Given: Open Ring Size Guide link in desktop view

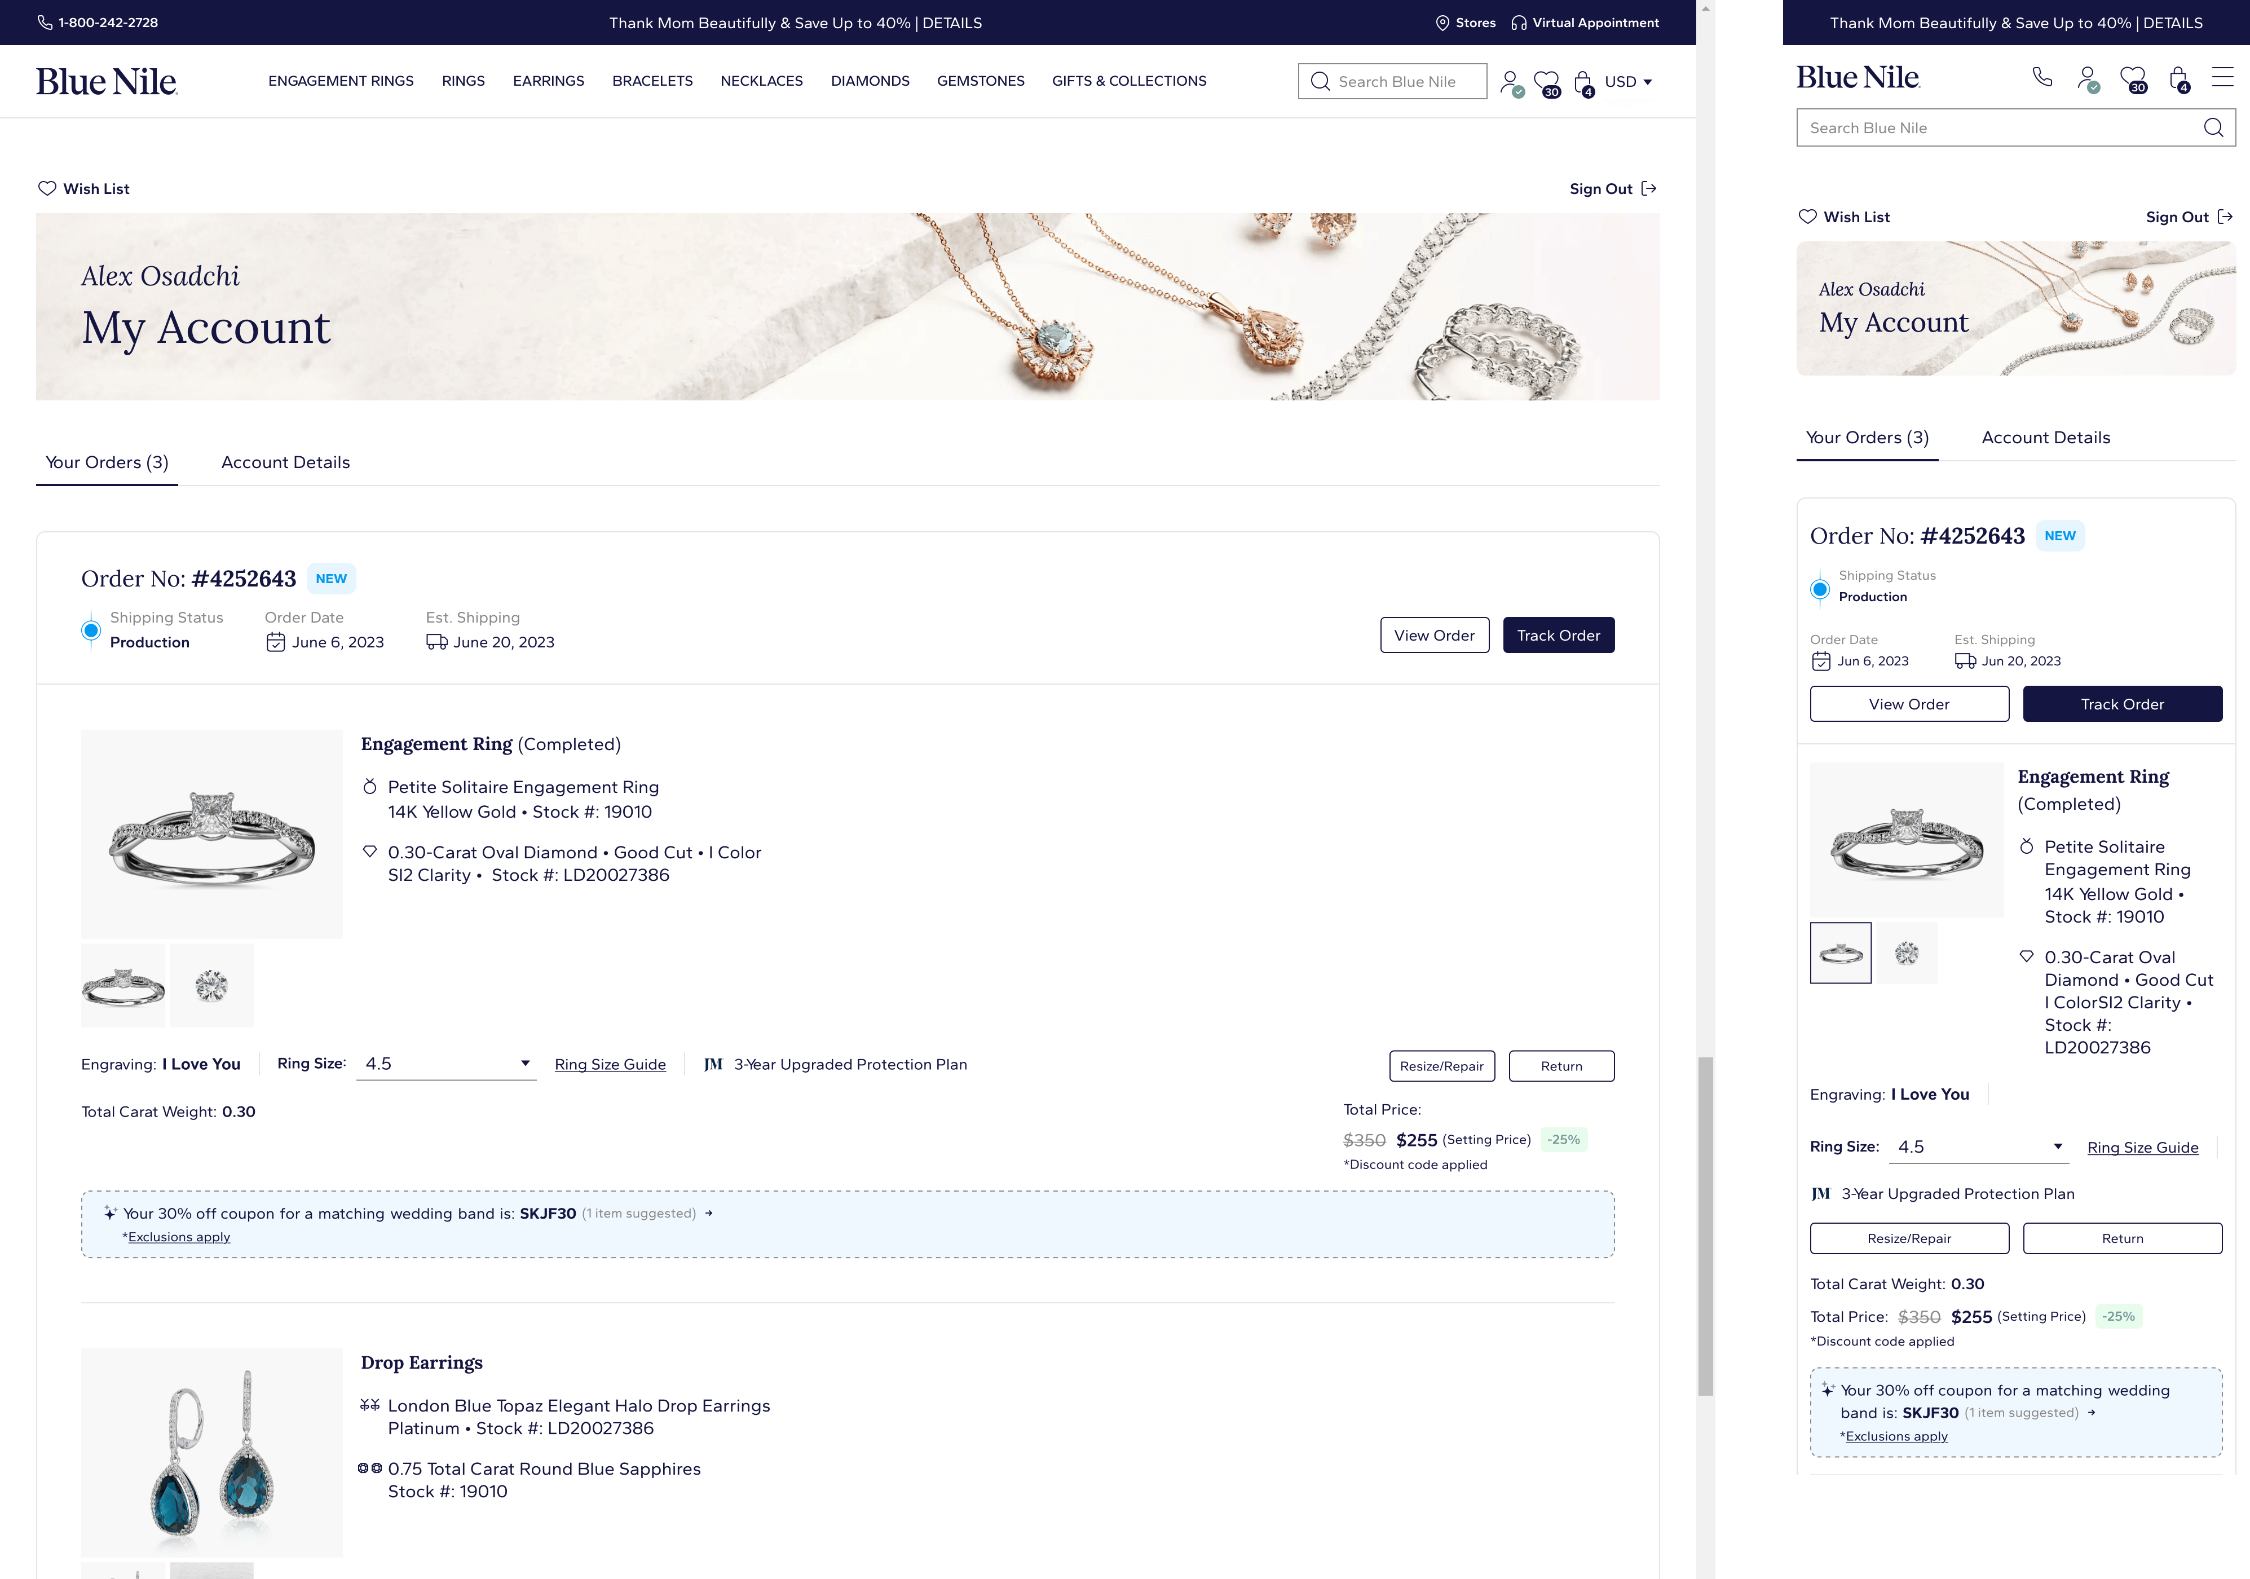Looking at the screenshot, I should click(610, 1065).
